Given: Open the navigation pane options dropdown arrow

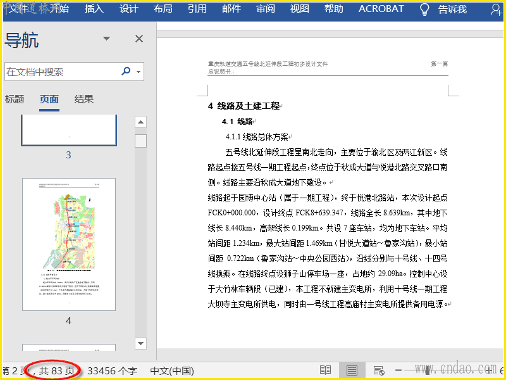Looking at the screenshot, I should click(x=107, y=39).
